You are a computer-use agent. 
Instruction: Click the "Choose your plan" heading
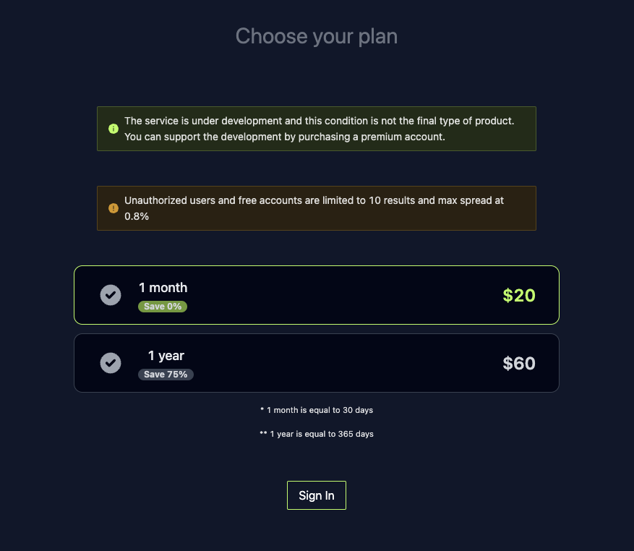click(317, 36)
